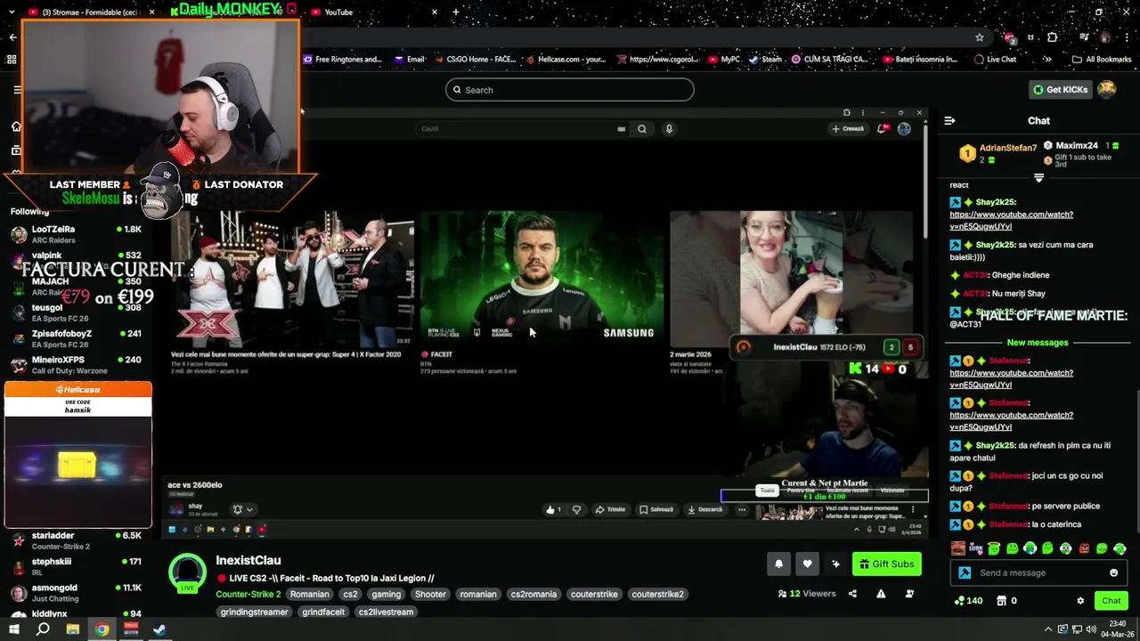Click the Send a message field
The height and width of the screenshot is (641, 1140).
pos(1040,572)
